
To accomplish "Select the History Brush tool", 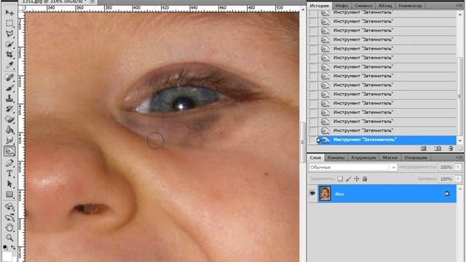I will pyautogui.click(x=9, y=108).
